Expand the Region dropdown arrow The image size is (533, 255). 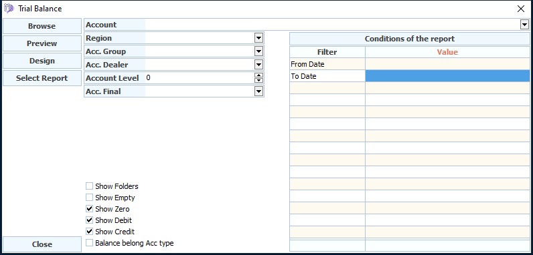point(258,38)
